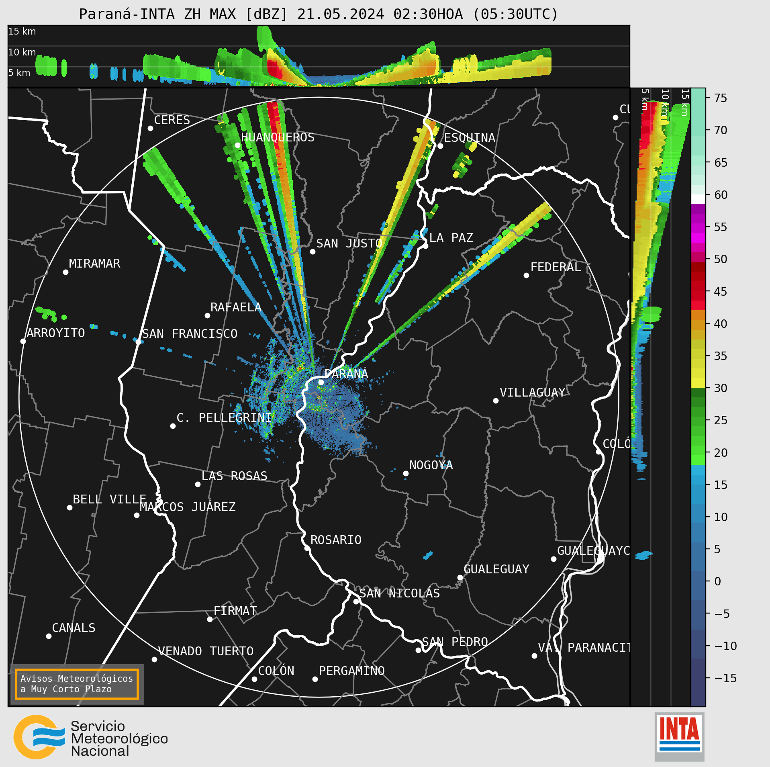Click the C. PELLEGRINI city marker dot
The width and height of the screenshot is (770, 767).
coord(173,426)
